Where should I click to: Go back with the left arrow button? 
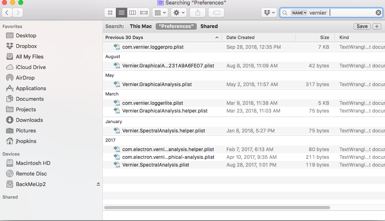[7, 13]
